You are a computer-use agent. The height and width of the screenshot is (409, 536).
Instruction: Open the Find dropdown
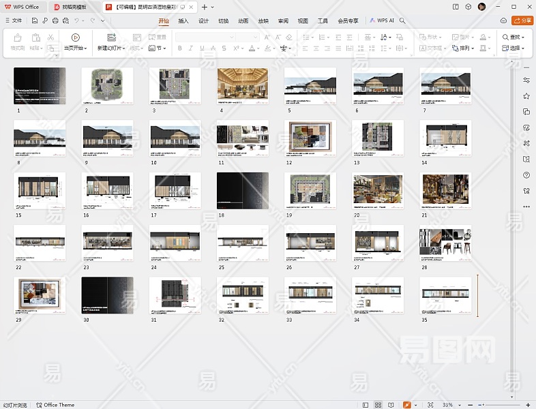click(513, 37)
